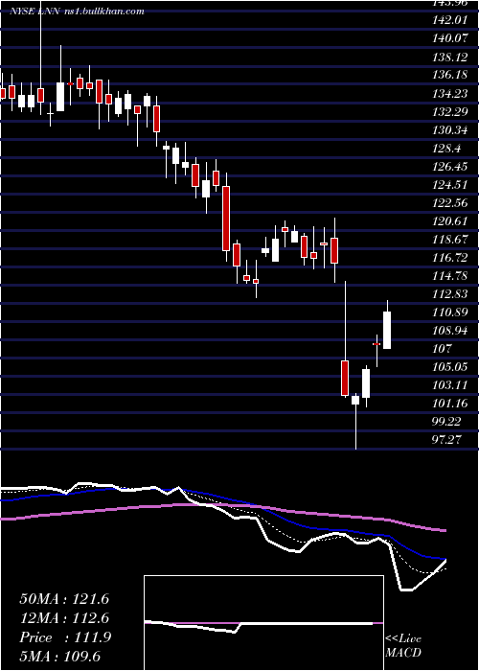
Task: Click the 12MA : 112.6 readout
Action: pos(64,618)
